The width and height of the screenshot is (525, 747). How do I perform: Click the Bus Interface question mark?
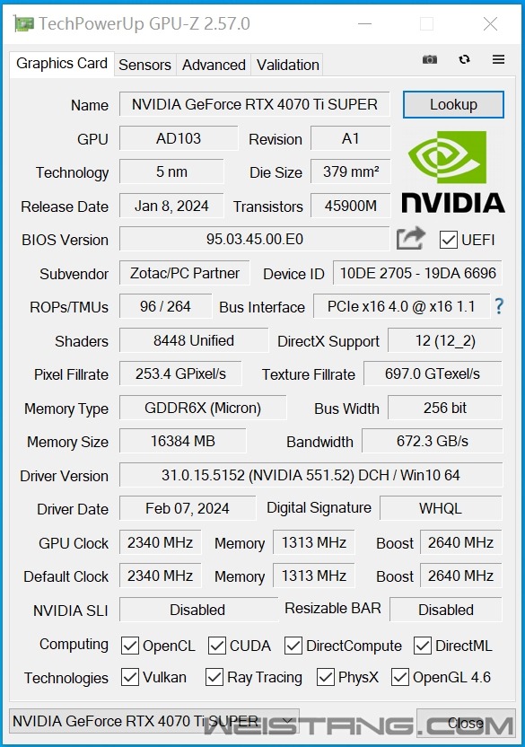tap(499, 306)
